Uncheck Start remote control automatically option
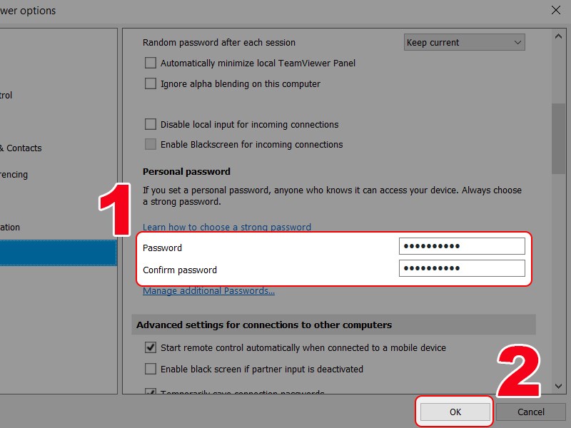 click(151, 347)
